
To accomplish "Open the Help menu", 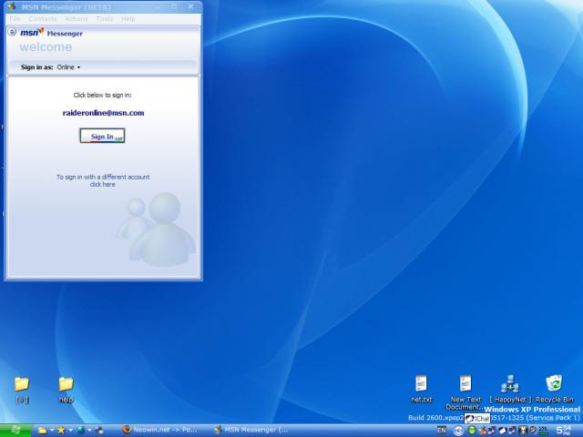I will tap(128, 18).
